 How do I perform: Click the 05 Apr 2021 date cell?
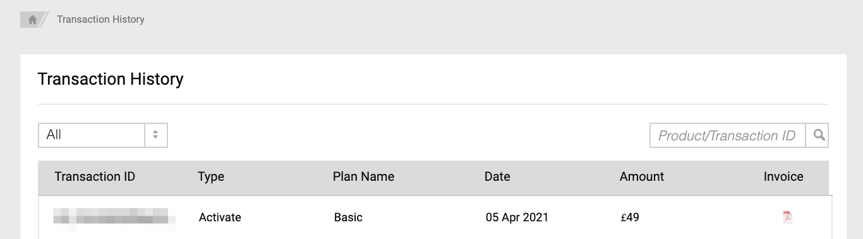(x=517, y=218)
